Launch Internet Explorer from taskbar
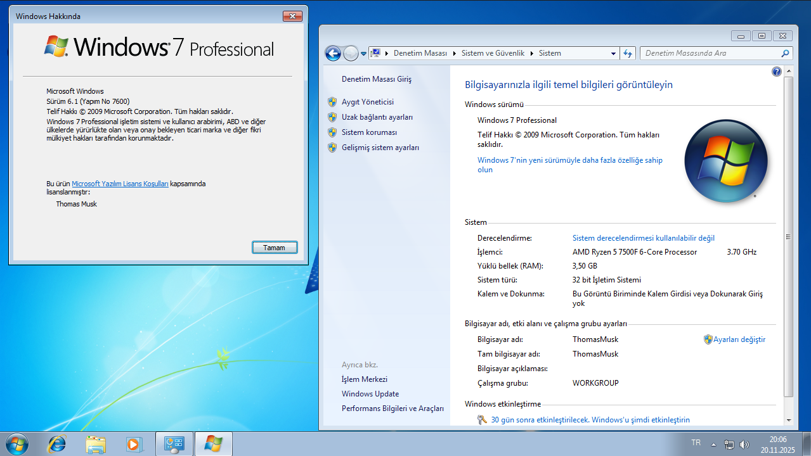 pyautogui.click(x=56, y=444)
